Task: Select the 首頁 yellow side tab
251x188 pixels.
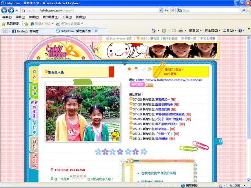Action: [x=34, y=74]
